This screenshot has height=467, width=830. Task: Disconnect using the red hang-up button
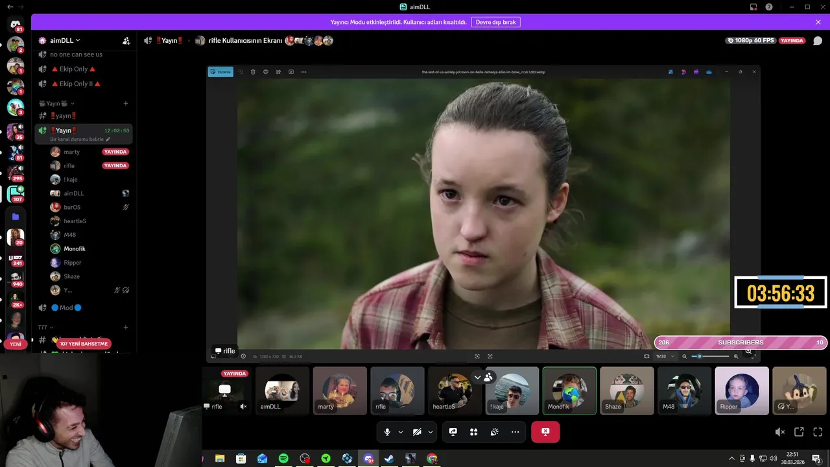click(545, 432)
